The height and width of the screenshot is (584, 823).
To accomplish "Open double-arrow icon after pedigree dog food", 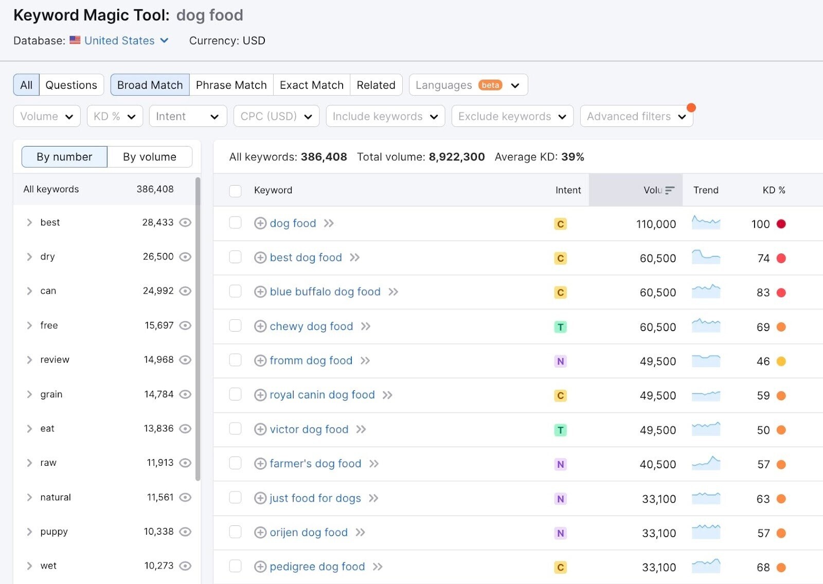I will point(378,567).
